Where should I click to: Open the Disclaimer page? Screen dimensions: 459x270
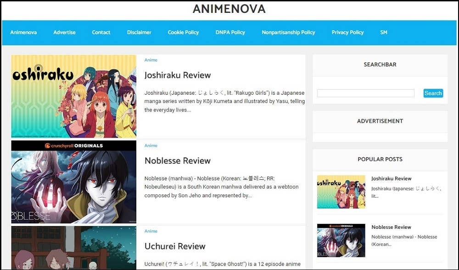139,32
